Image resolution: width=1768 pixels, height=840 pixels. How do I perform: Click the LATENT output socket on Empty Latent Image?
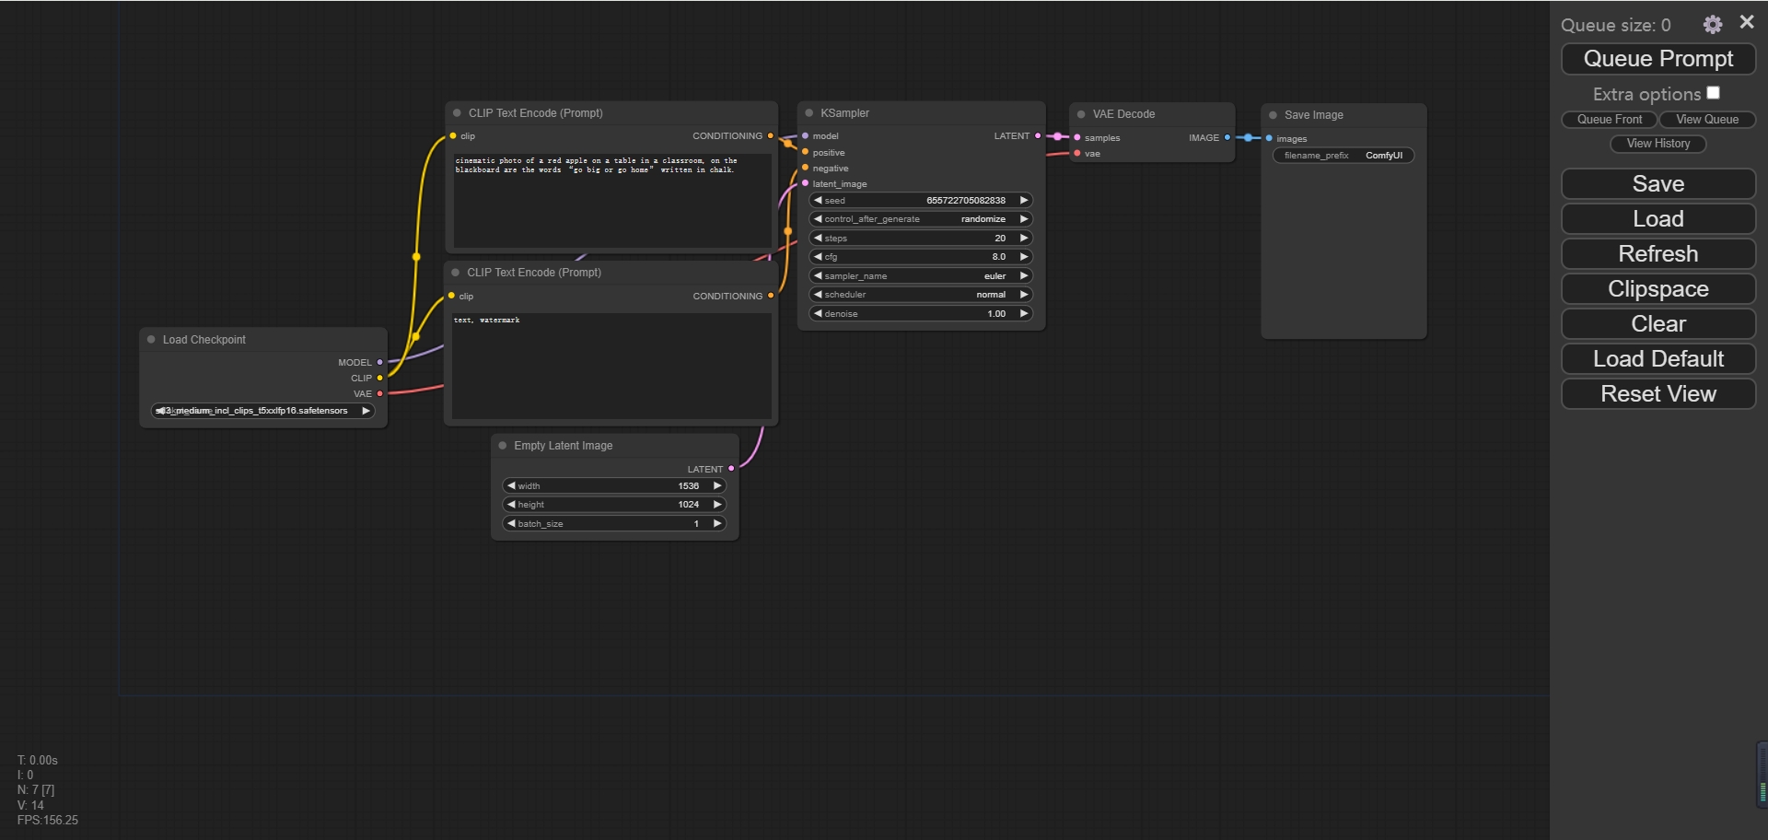point(731,469)
